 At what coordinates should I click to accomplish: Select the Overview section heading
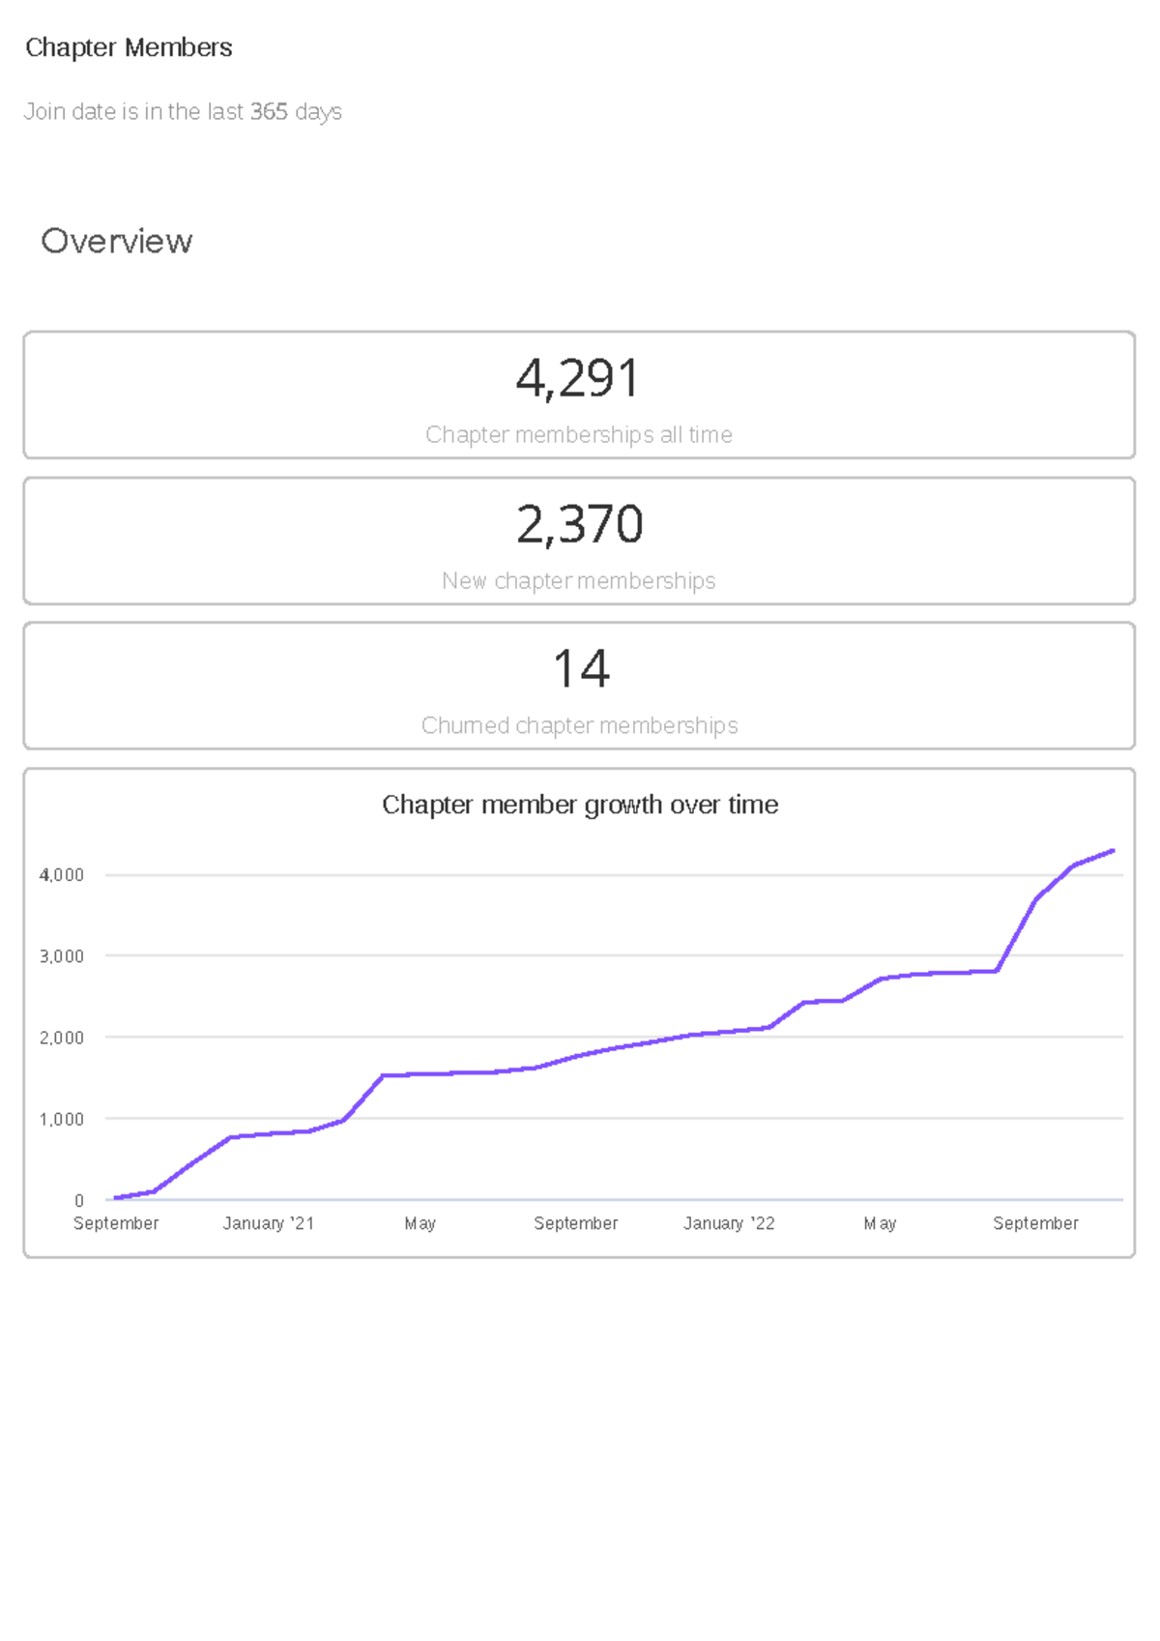[x=116, y=241]
